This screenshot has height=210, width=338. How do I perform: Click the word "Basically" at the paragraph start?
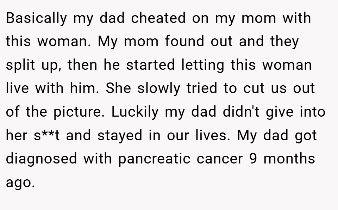click(36, 18)
